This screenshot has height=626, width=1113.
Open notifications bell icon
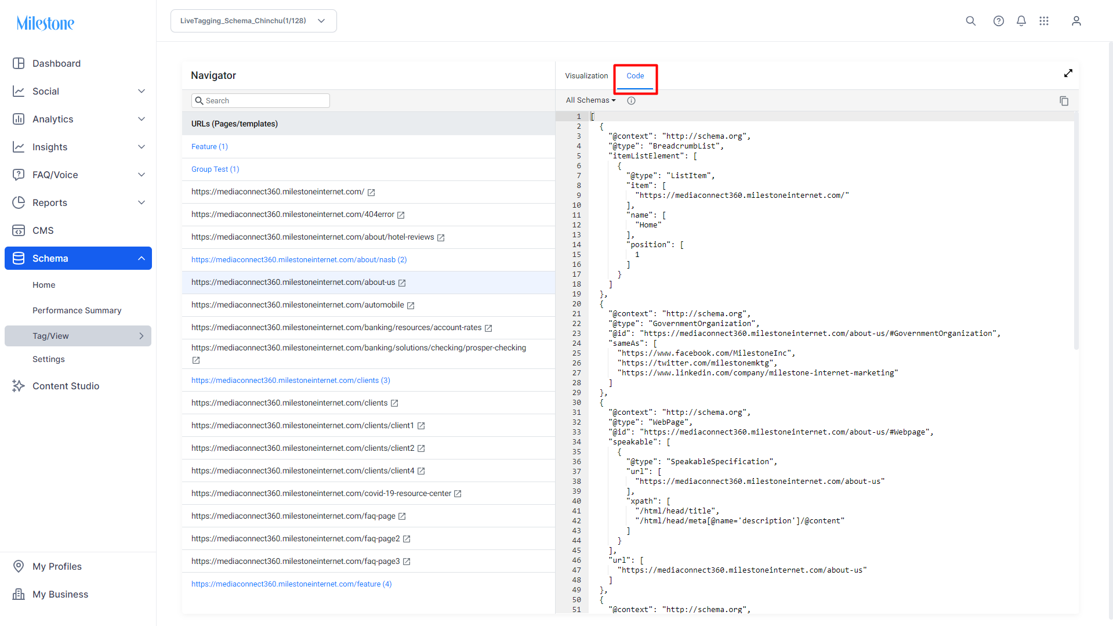[1021, 21]
